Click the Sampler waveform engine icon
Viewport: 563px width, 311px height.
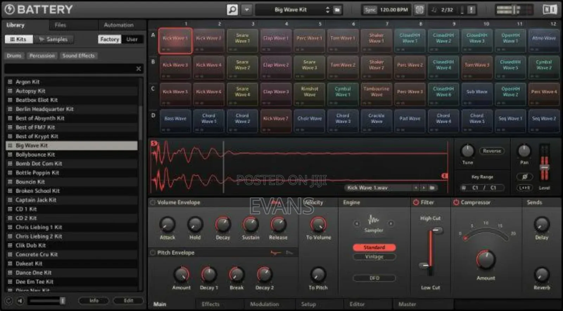tap(373, 220)
